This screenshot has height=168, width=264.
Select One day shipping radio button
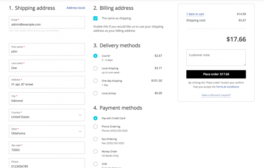(95, 81)
